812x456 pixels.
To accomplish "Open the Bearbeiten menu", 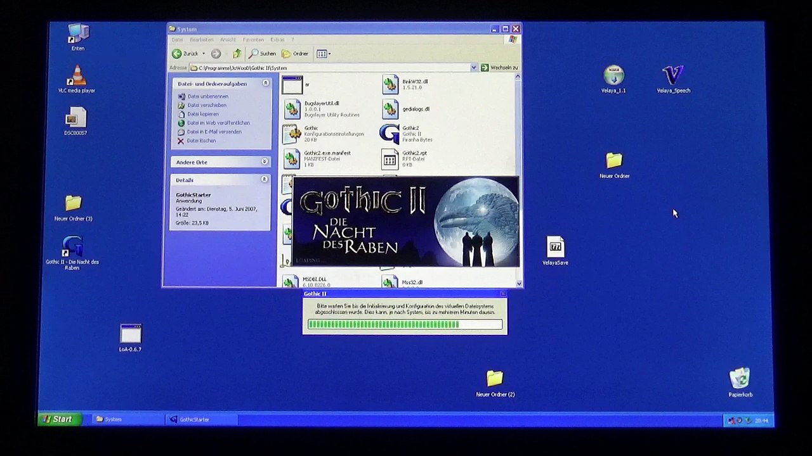I will pyautogui.click(x=202, y=40).
